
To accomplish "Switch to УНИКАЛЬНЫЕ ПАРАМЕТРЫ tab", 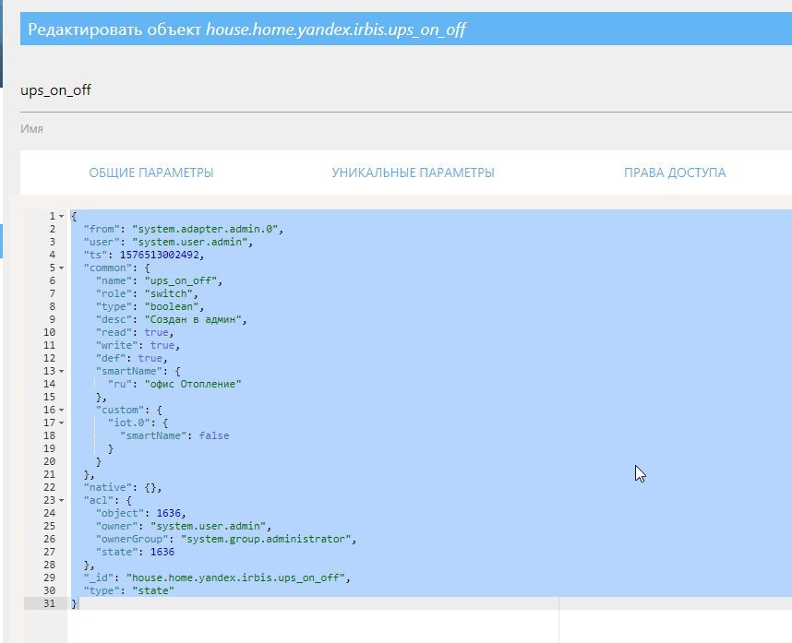I will coord(413,173).
